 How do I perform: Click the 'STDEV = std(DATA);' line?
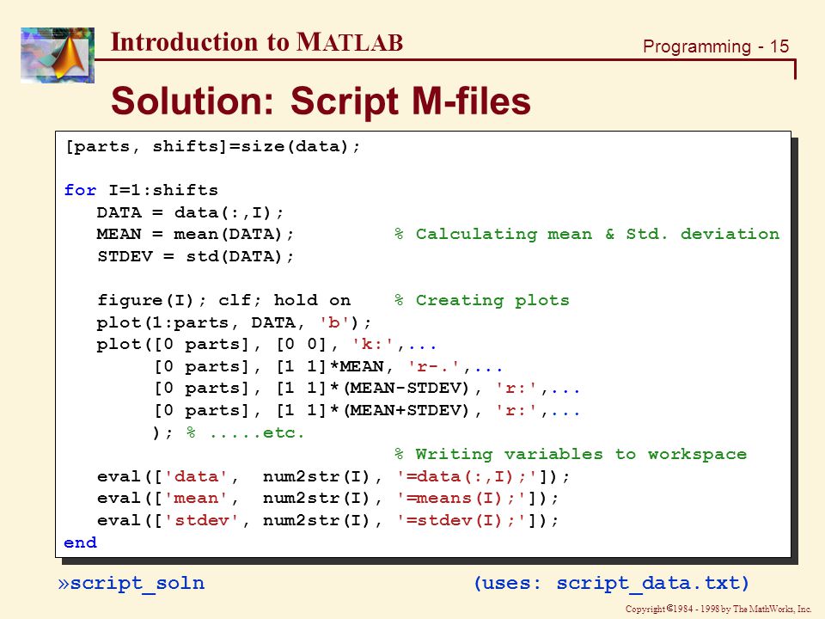pyautogui.click(x=196, y=256)
